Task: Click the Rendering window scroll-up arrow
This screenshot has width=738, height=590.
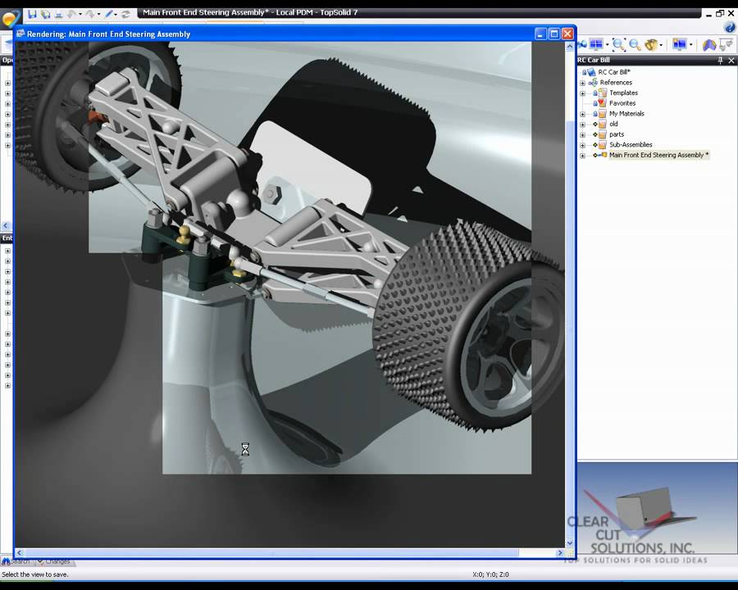Action: tap(570, 46)
